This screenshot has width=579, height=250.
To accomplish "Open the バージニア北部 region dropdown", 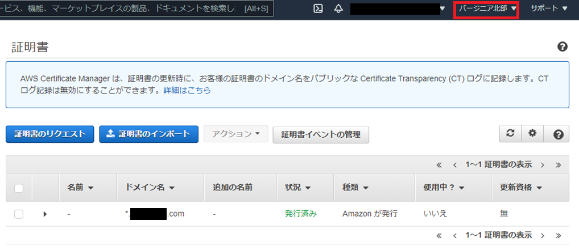I will [487, 9].
